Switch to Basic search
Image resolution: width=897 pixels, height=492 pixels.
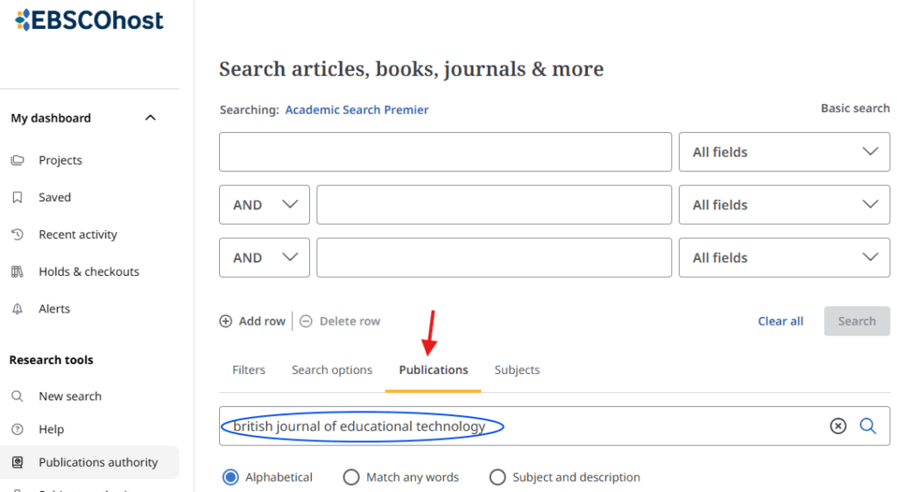855,108
